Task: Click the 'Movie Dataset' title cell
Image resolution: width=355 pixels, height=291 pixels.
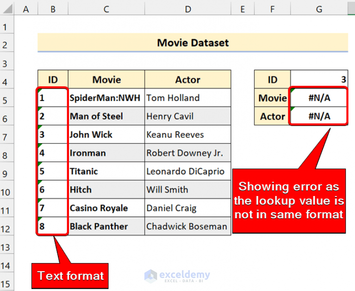Action: point(193,43)
